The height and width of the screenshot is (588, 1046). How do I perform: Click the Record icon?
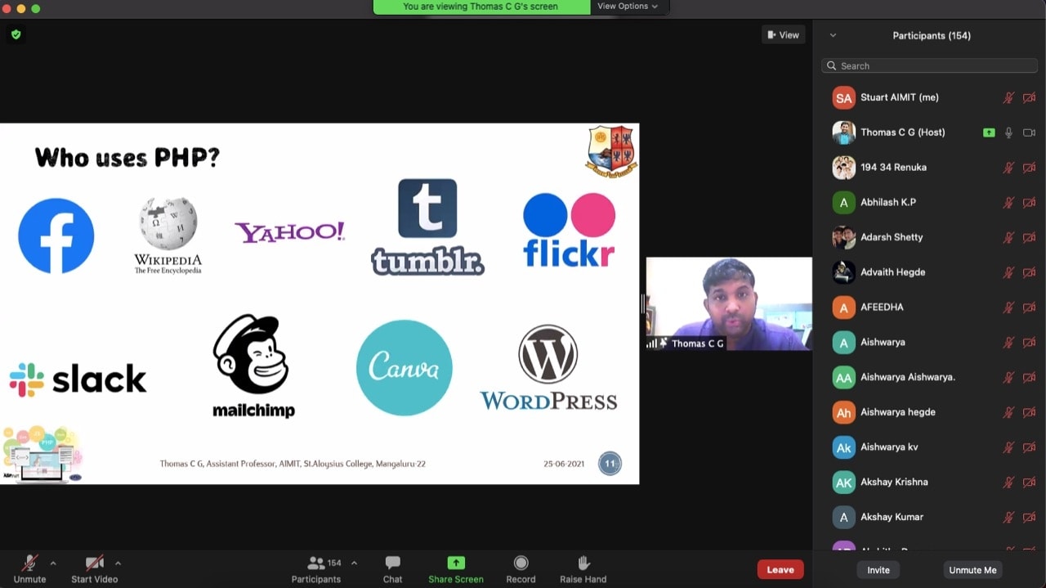pyautogui.click(x=521, y=563)
